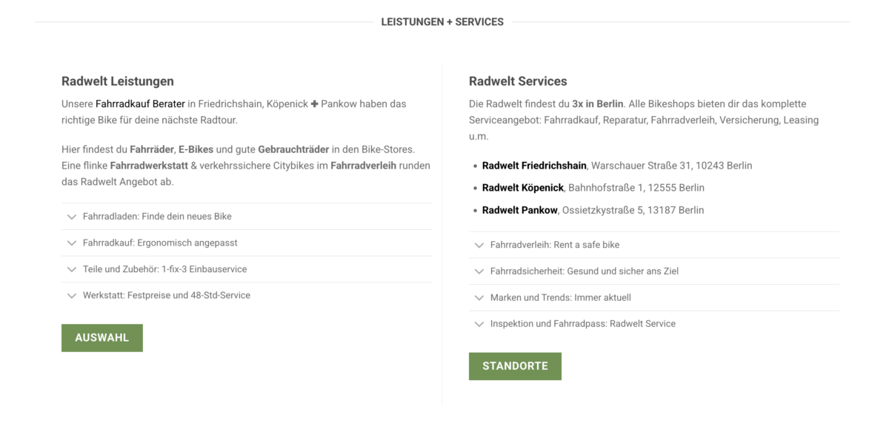Open the Fahrradkauf Berater link

point(140,104)
